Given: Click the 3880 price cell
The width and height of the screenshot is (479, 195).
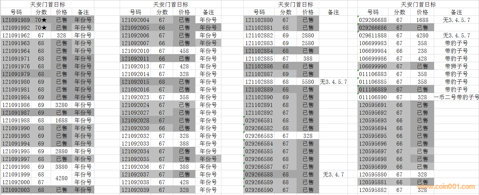Looking at the screenshot, I should (61, 167).
